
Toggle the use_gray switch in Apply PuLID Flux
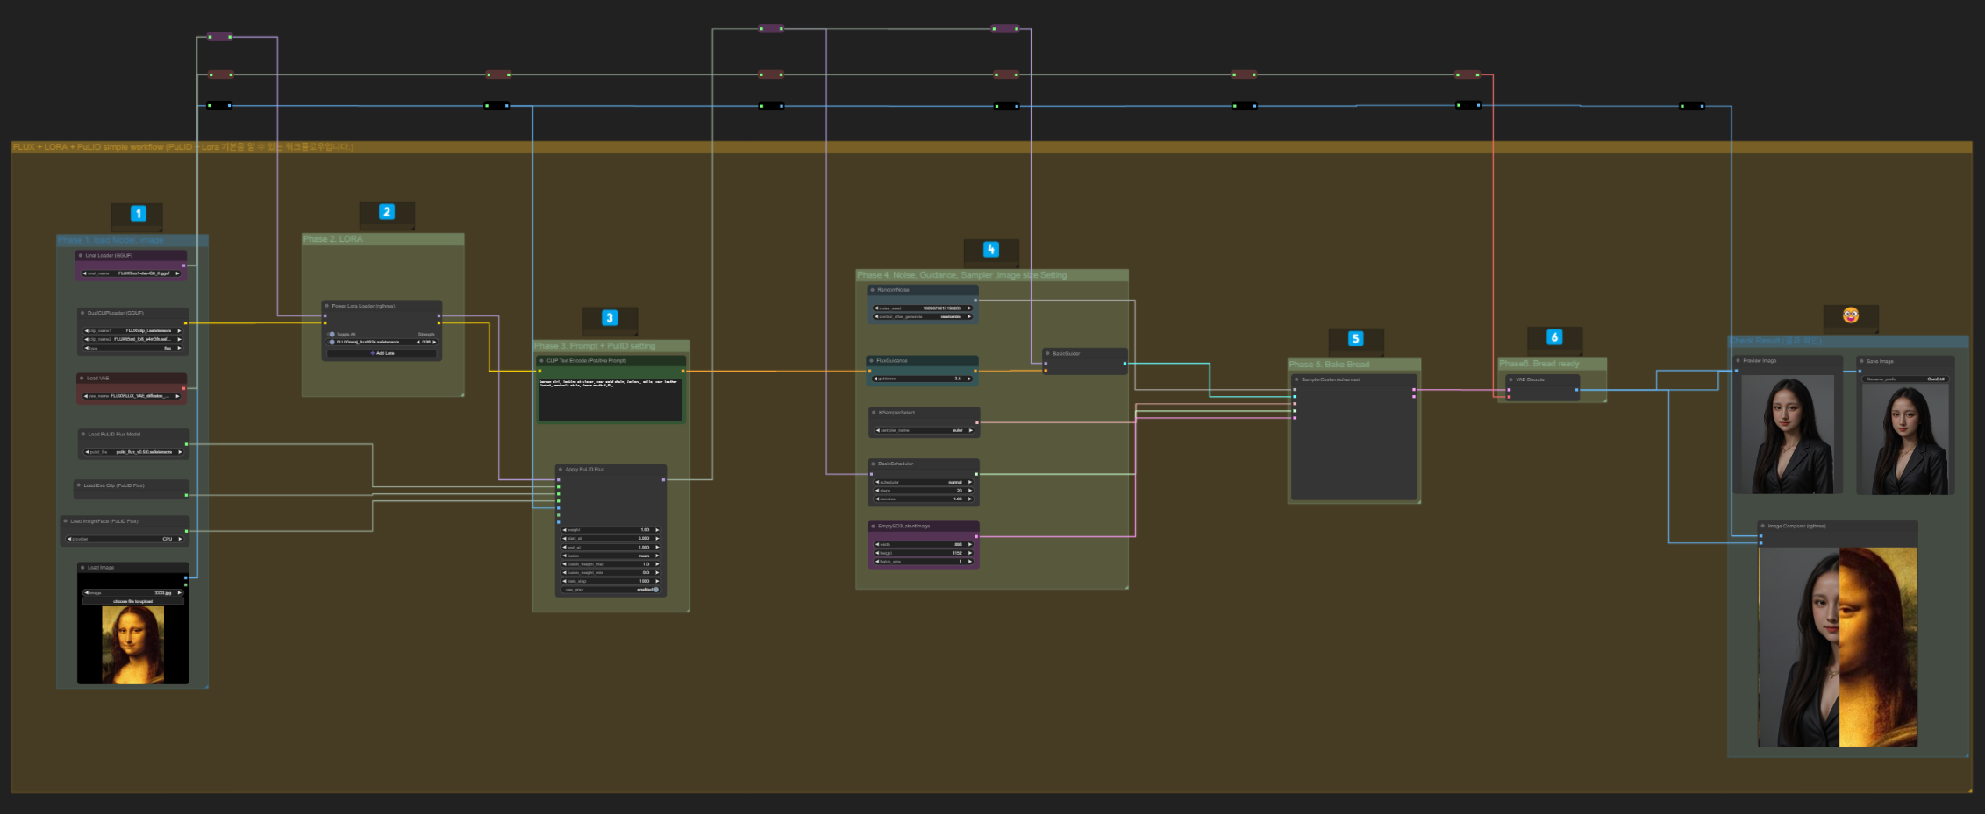655,590
